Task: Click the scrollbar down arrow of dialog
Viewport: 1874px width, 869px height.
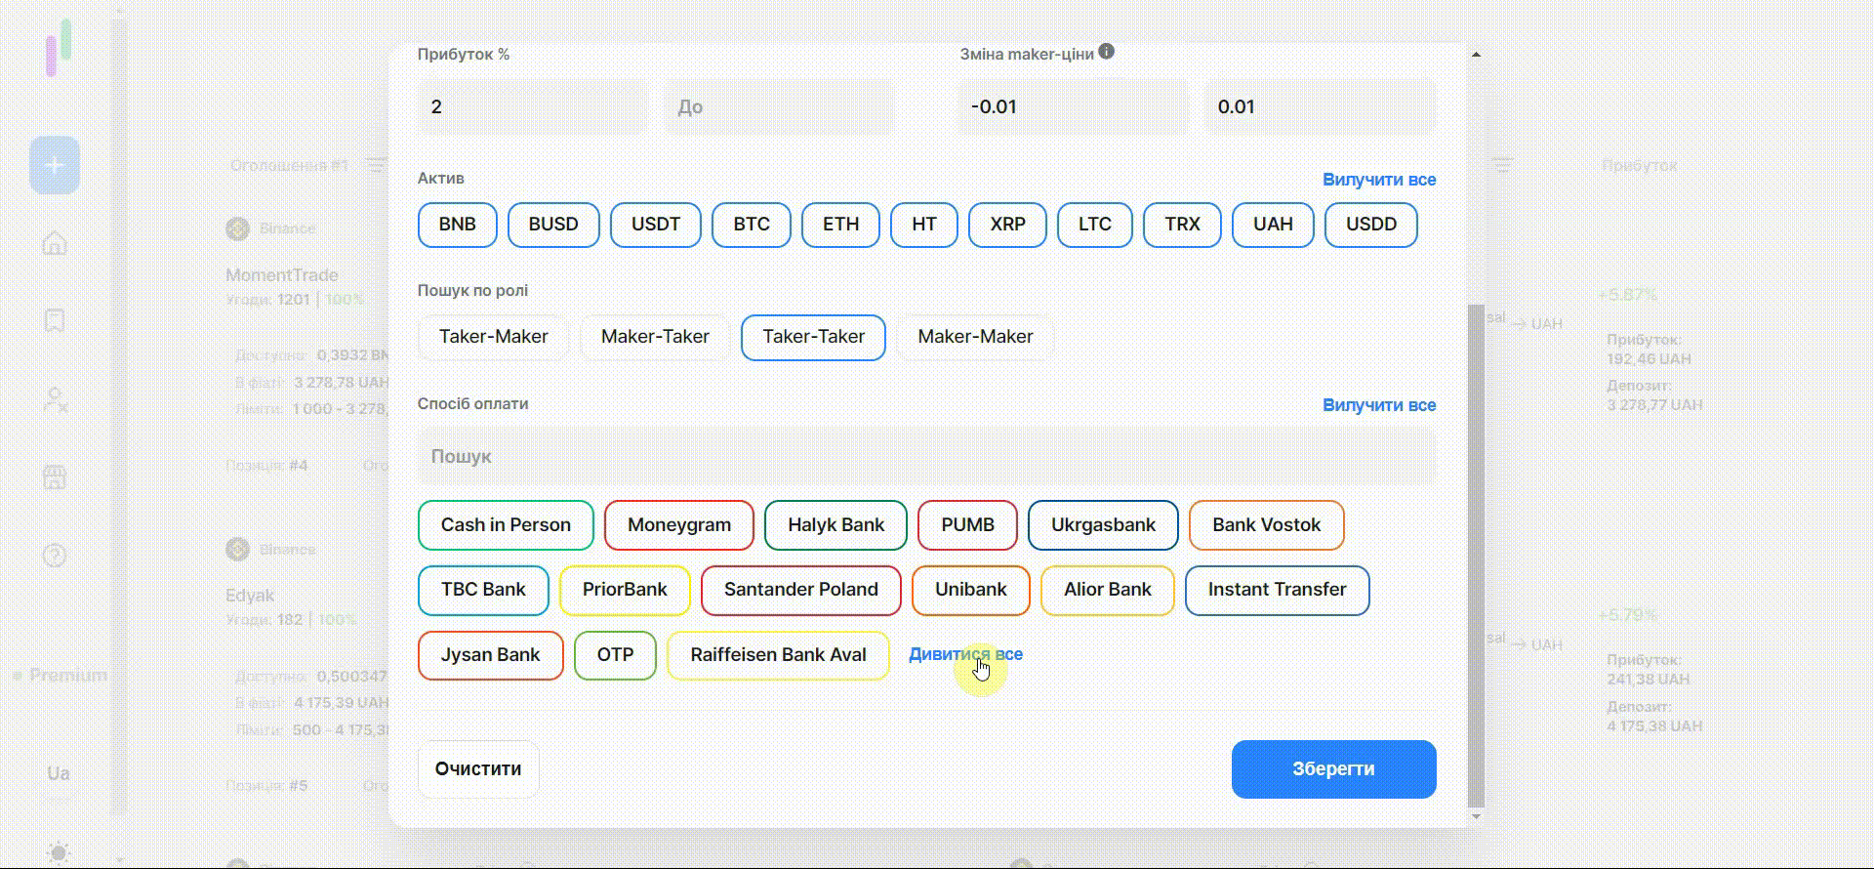Action: tap(1476, 816)
